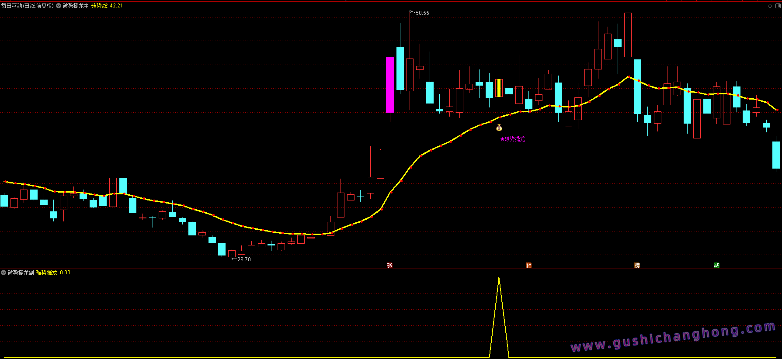Image resolution: width=782 pixels, height=359 pixels.
Task: Click the magenta limit-up candlestick
Action: pos(390,85)
